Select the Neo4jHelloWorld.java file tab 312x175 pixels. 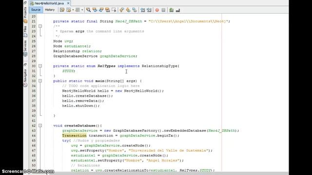click(x=49, y=3)
